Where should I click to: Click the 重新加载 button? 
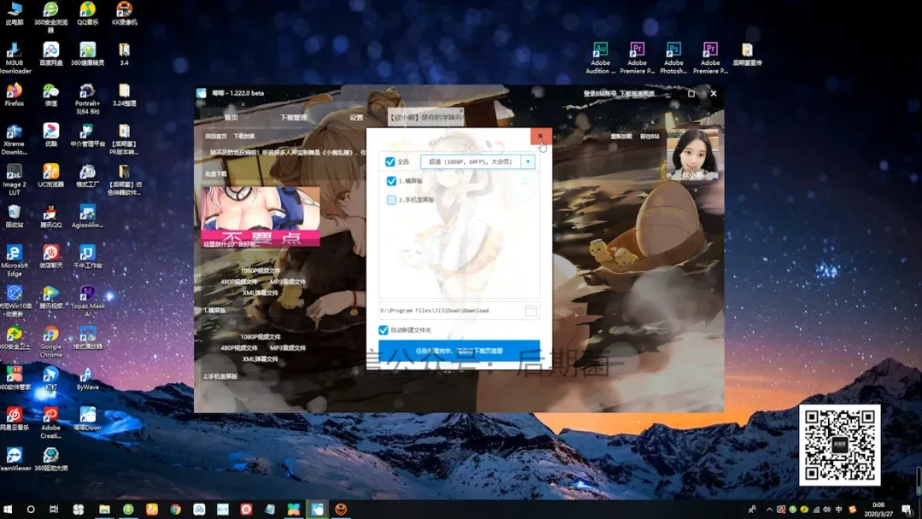pos(621,137)
